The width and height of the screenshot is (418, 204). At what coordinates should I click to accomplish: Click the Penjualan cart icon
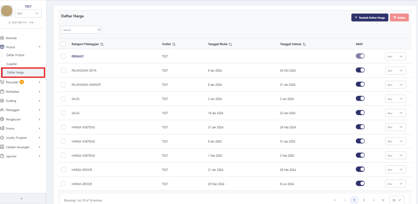2,82
